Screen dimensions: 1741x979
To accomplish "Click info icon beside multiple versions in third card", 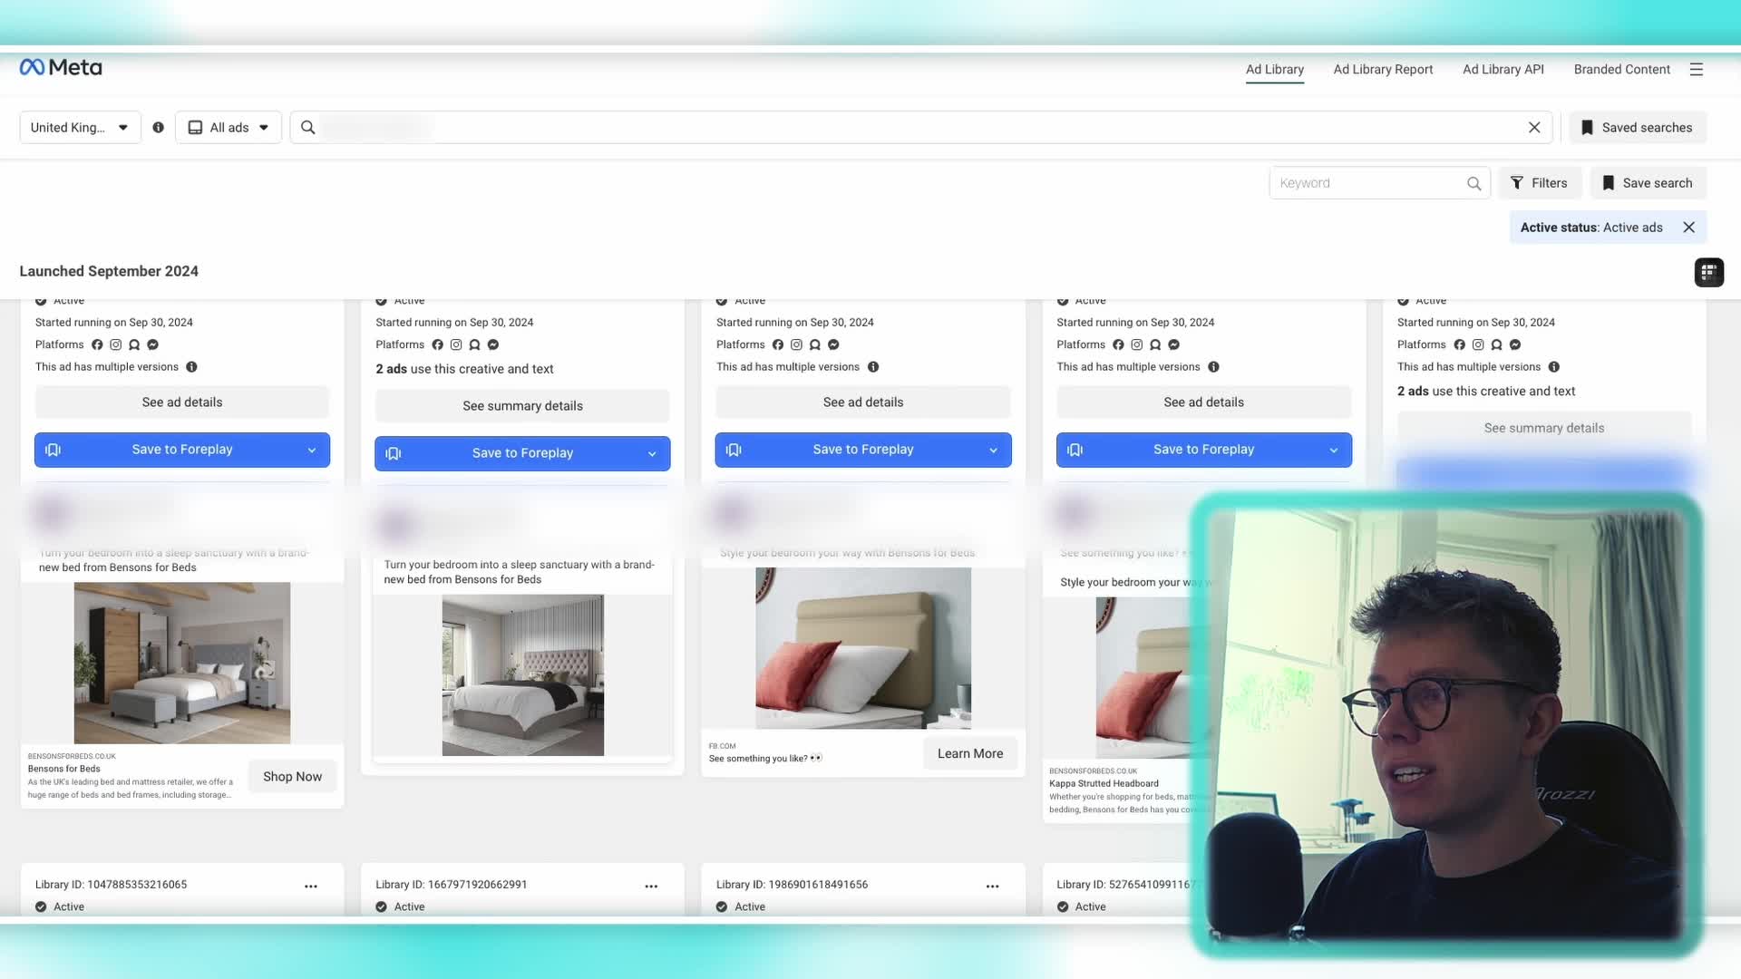I will (873, 367).
